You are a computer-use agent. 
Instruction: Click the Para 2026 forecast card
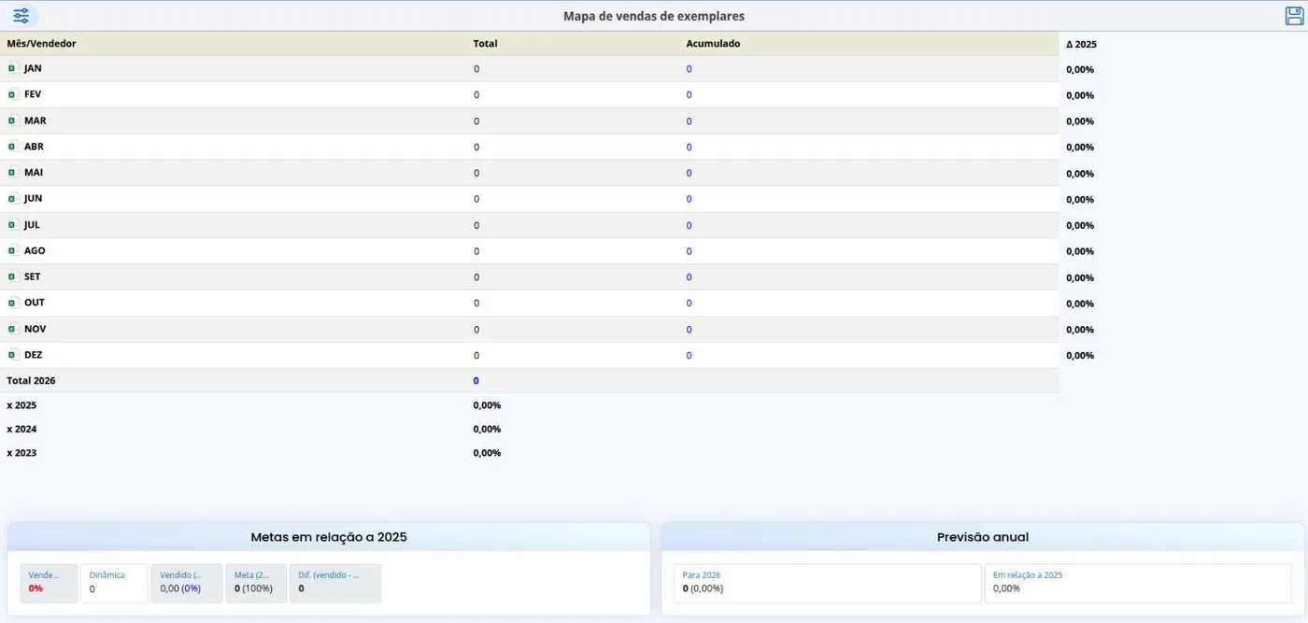827,583
